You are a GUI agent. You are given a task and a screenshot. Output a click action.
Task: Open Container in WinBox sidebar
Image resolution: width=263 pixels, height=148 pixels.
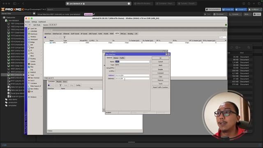34,83
